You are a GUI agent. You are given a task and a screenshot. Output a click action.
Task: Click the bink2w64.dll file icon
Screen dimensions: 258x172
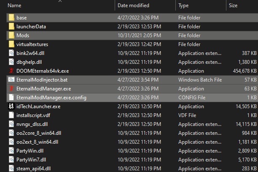tap(11, 53)
